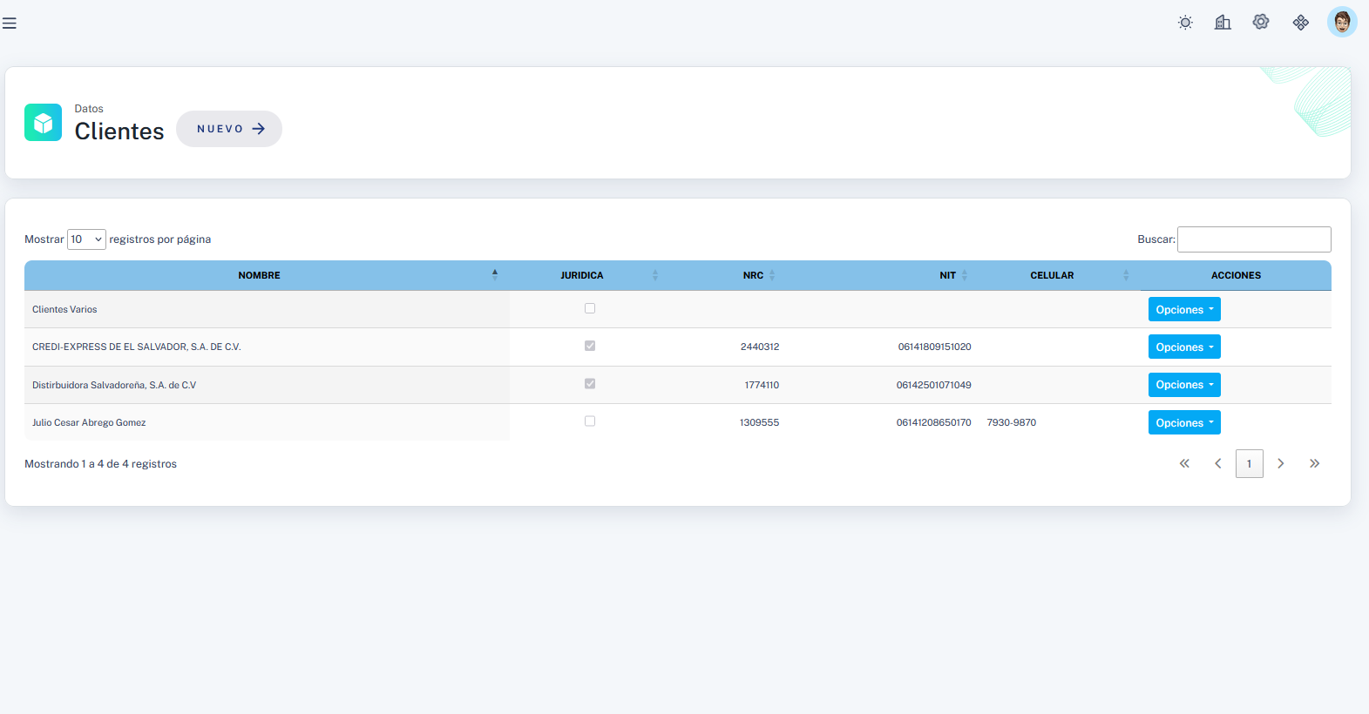The height and width of the screenshot is (714, 1369).
Task: Toggle Juridica checkbox for Julio Cesar Abrego
Action: coord(590,421)
